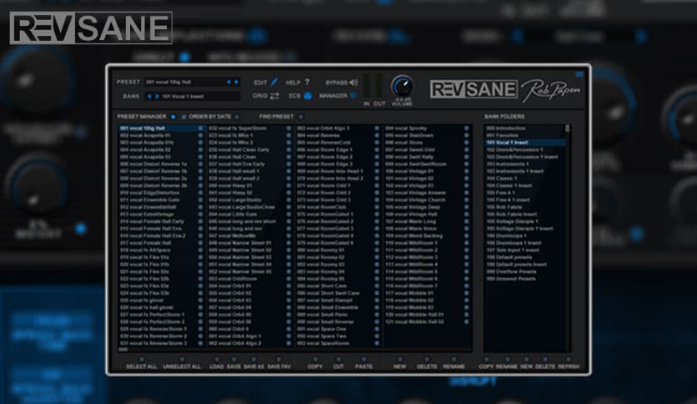Open the '102 Drum&Percussion 1' bank folder
This screenshot has width=697, height=404.
524,149
